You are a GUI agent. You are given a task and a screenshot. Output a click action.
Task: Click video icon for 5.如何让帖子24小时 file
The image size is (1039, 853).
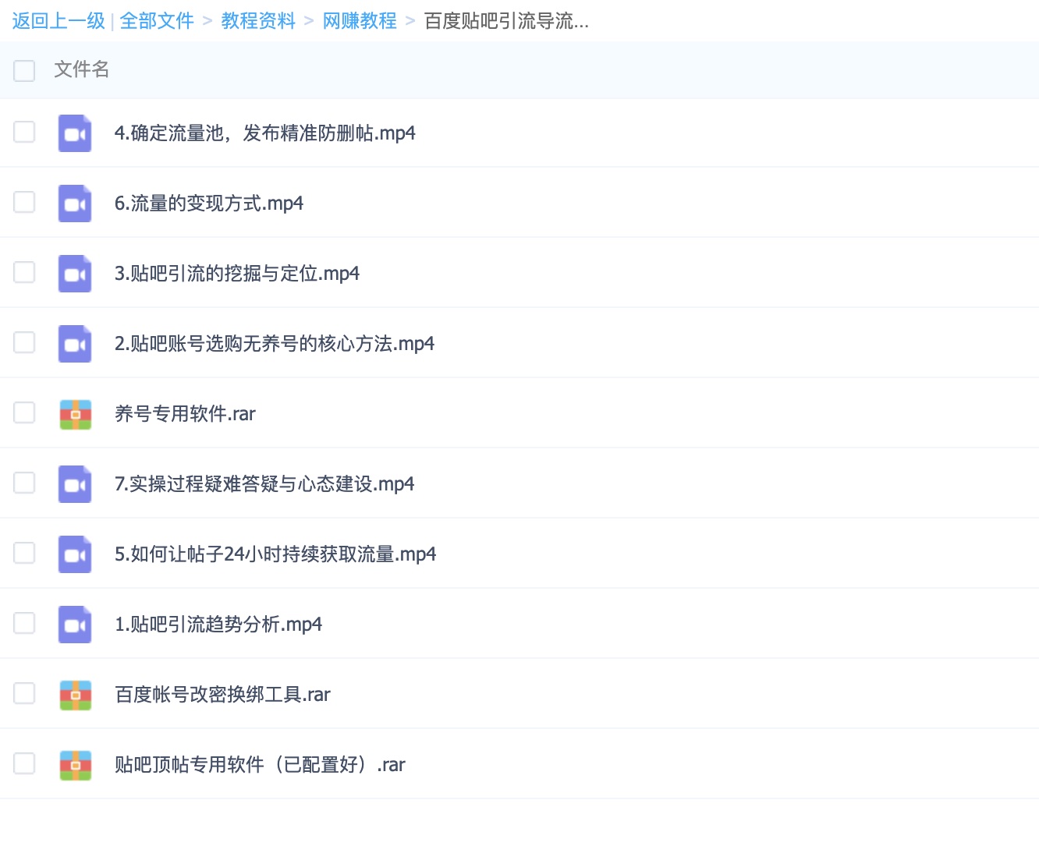tap(75, 554)
